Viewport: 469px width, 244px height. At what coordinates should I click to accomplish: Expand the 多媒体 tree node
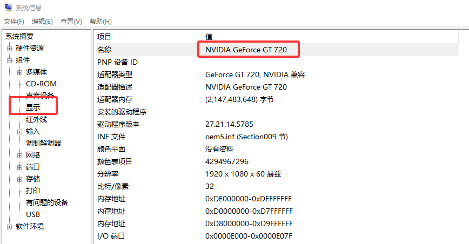point(20,72)
